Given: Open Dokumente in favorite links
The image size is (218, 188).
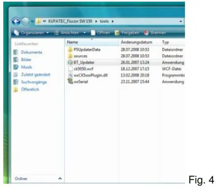Looking at the screenshot, I should tap(32, 52).
